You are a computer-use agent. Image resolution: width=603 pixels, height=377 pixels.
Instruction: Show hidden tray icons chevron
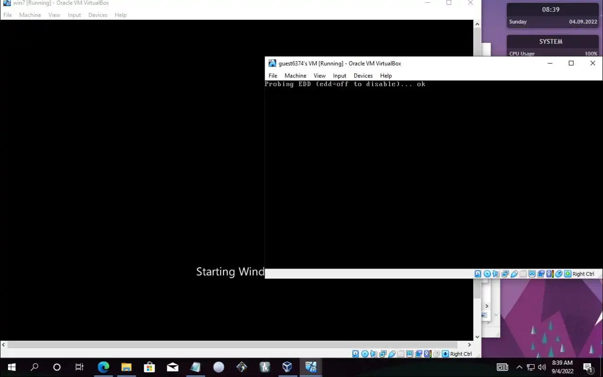(x=519, y=367)
